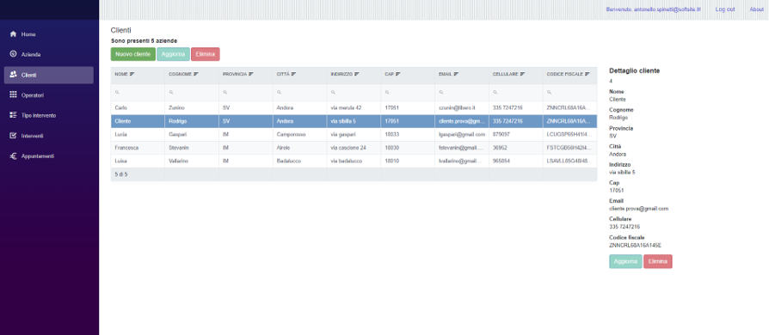Click the Home house icon in sidebar

point(13,34)
